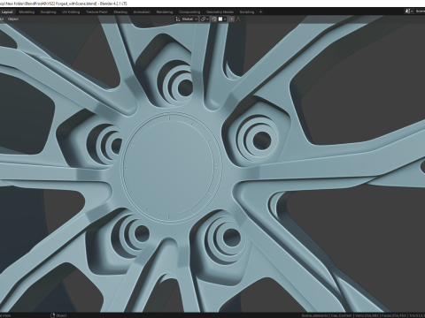Image resolution: width=425 pixels, height=318 pixels.
Task: Open the Sculpting workspace tab
Action: click(48, 12)
